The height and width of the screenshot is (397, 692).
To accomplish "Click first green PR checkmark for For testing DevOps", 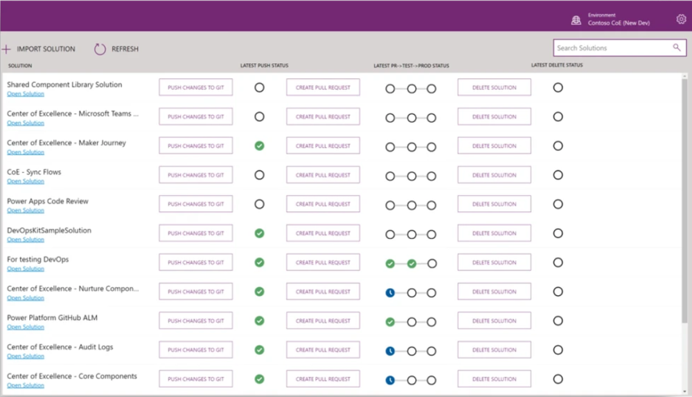I will click(x=390, y=264).
